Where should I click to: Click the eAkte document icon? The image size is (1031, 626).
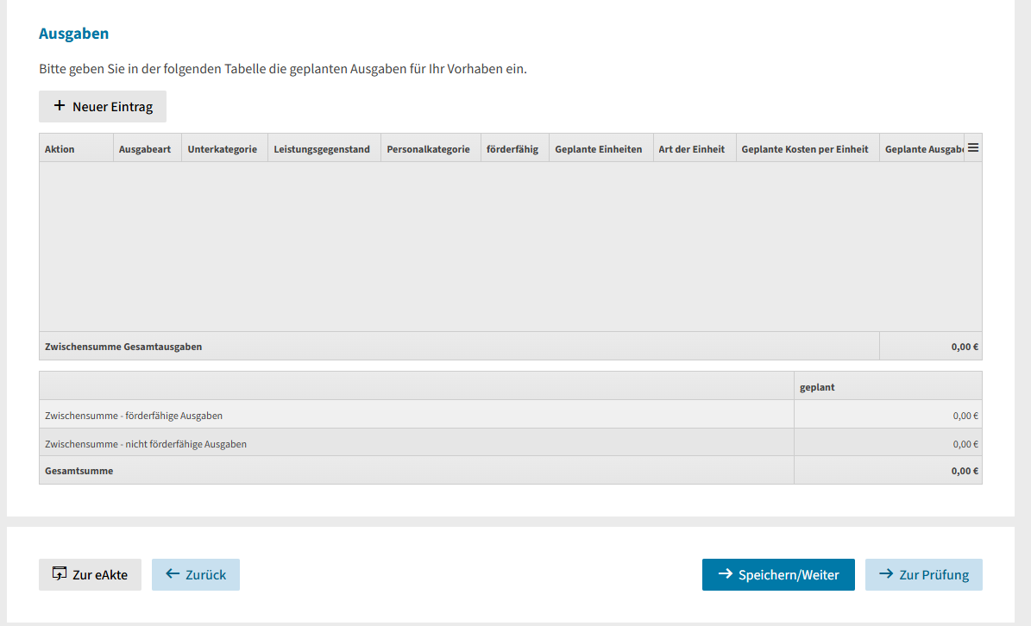(x=60, y=574)
